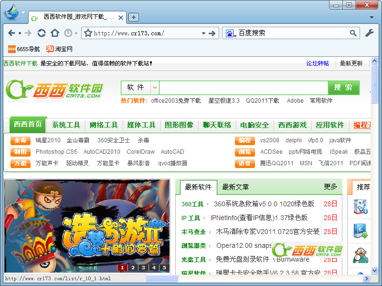Click the orange 万能 category button
Viewport: 382px width, 286px height.
click(x=21, y=163)
